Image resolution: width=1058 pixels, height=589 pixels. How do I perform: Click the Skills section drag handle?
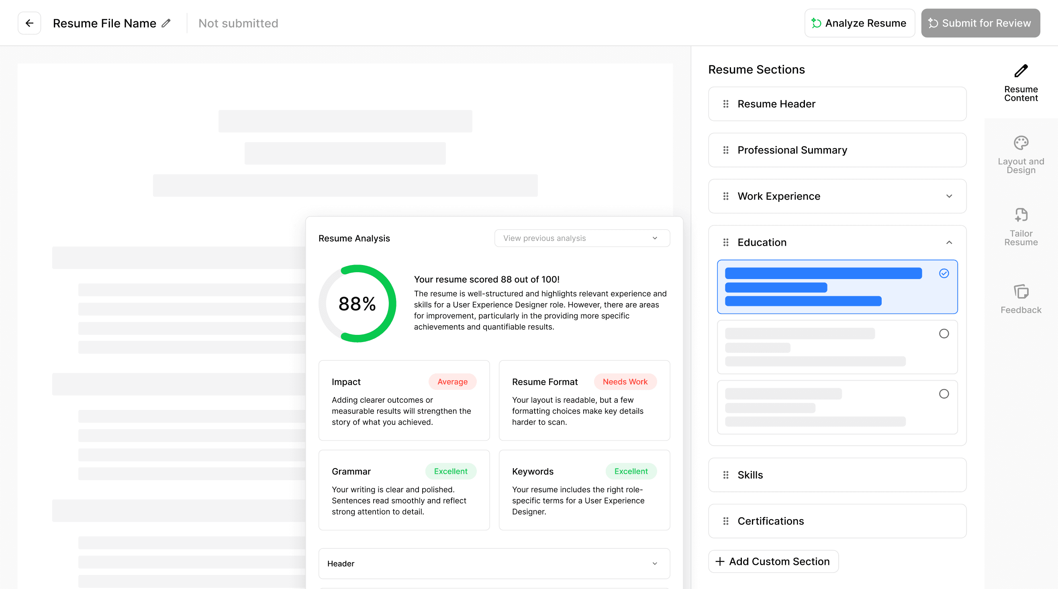click(725, 475)
